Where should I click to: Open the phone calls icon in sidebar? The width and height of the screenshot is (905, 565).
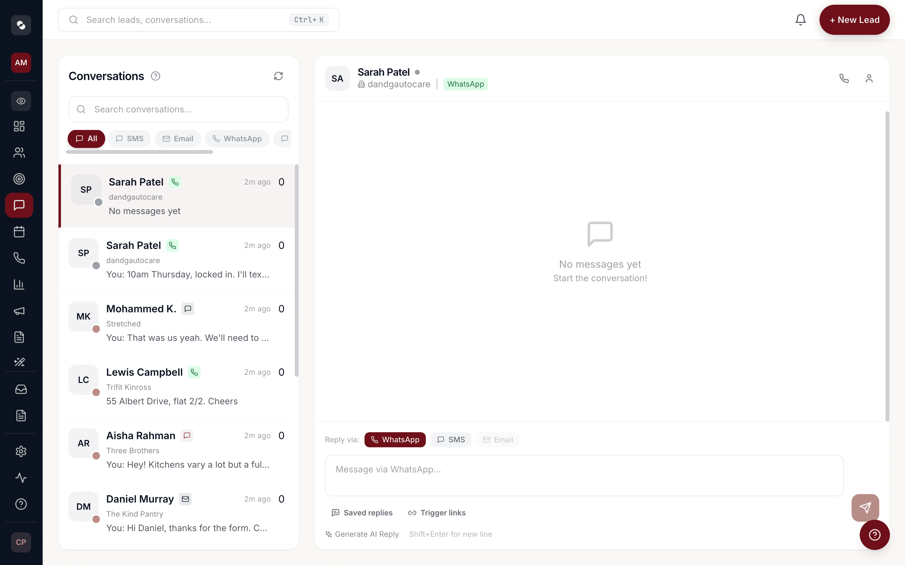click(x=19, y=258)
